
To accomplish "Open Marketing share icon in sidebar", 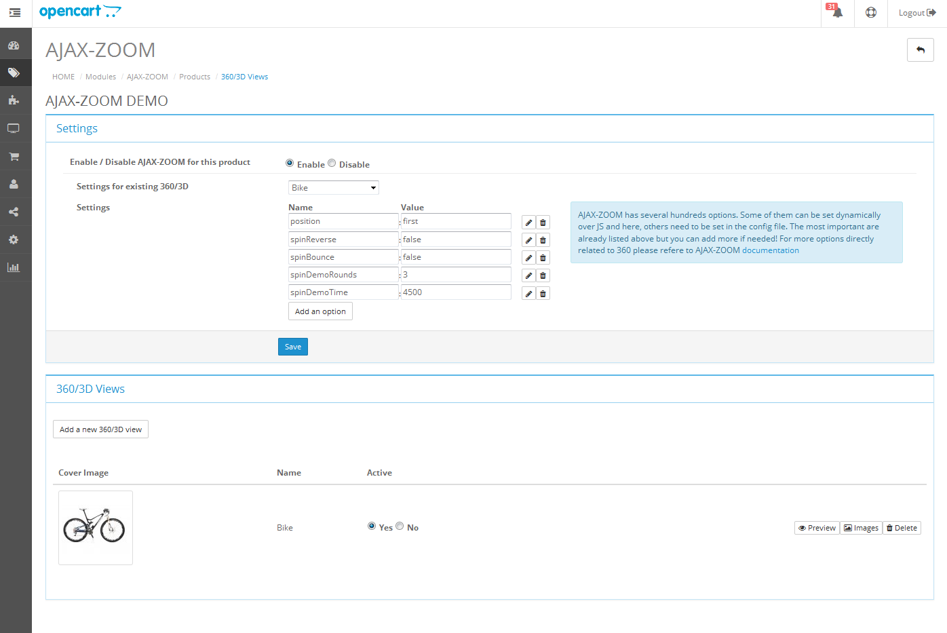I will pyautogui.click(x=14, y=212).
